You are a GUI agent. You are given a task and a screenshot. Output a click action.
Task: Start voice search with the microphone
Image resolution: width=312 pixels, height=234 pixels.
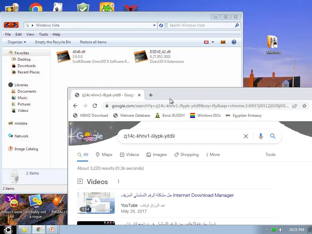pyautogui.click(x=261, y=136)
